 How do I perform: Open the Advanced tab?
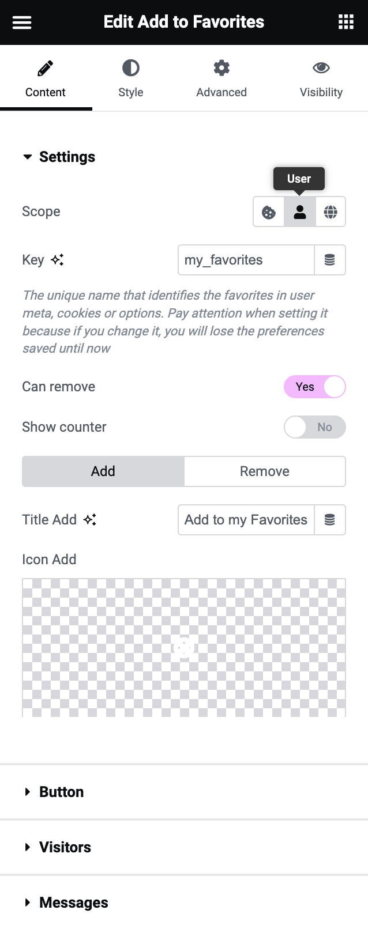click(x=221, y=78)
